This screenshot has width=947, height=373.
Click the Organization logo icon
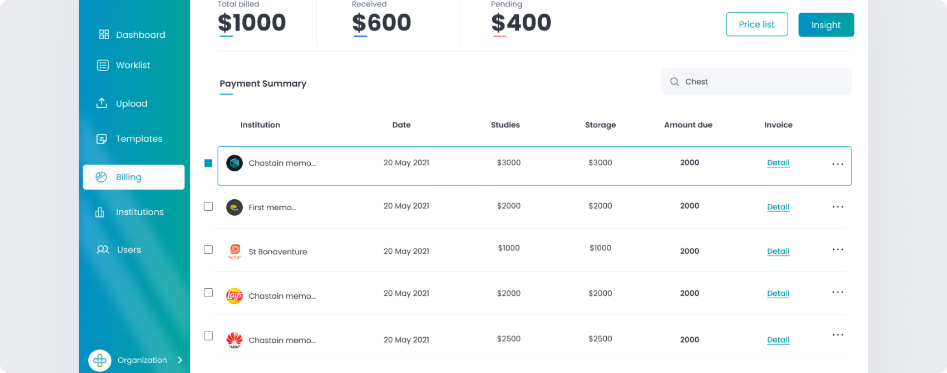coord(100,360)
